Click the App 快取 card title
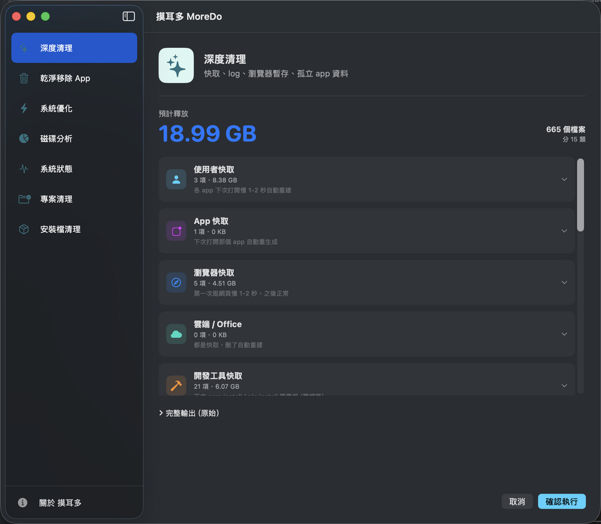Image resolution: width=601 pixels, height=524 pixels. pos(211,221)
